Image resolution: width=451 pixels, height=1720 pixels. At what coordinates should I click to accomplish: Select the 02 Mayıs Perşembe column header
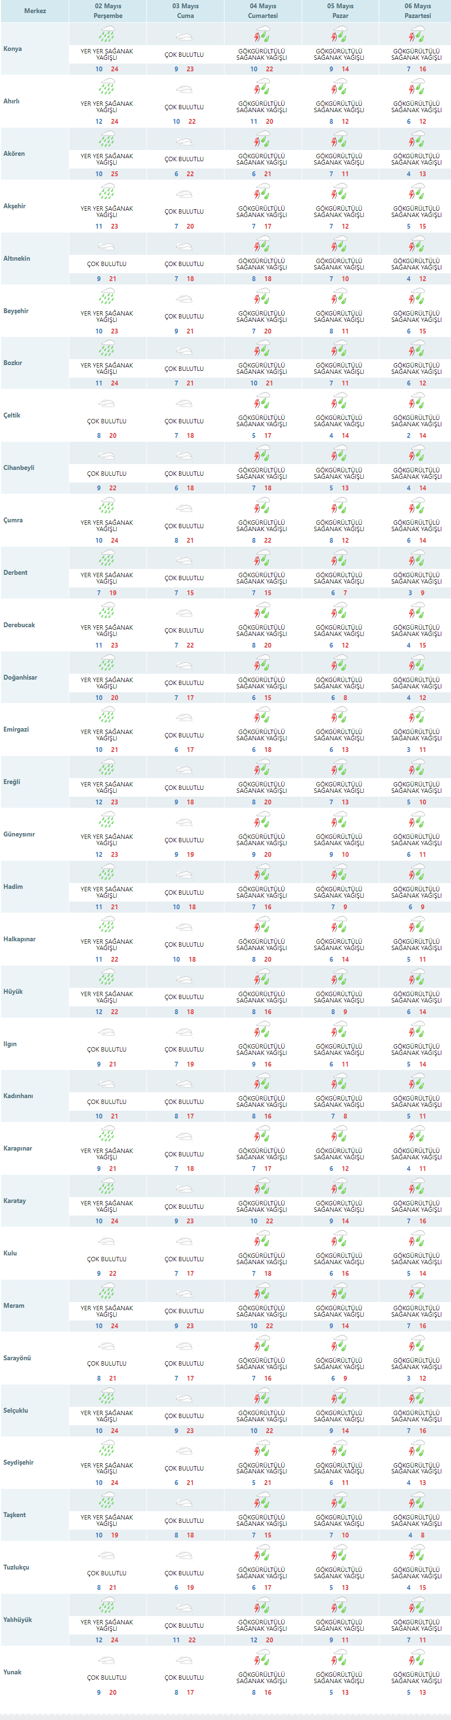click(108, 11)
